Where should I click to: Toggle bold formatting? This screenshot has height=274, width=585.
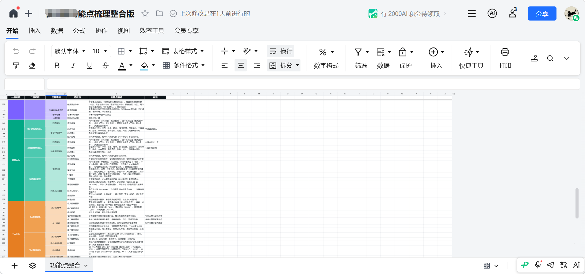(x=57, y=65)
